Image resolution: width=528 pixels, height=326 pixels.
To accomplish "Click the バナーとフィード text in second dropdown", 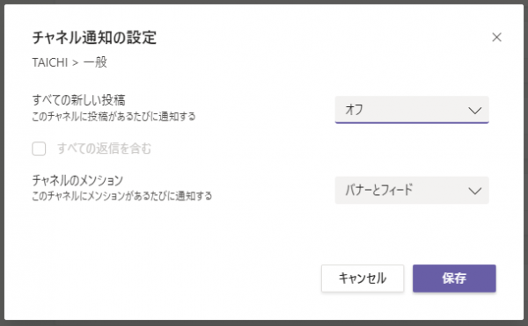I will click(378, 190).
